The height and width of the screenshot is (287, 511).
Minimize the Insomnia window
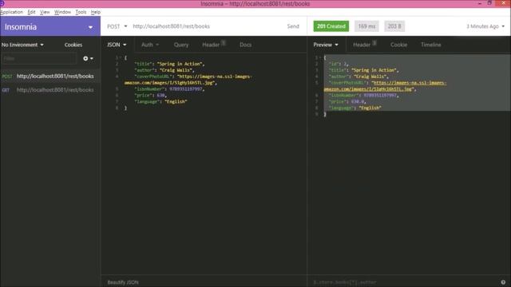(x=480, y=3)
